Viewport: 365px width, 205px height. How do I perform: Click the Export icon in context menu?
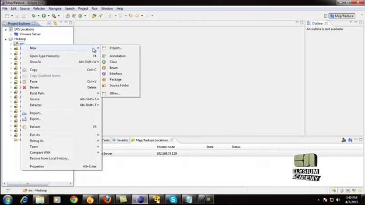tap(25, 119)
